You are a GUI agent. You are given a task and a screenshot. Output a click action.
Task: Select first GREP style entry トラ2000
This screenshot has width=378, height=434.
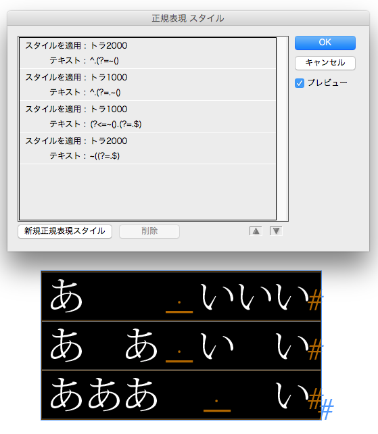pyautogui.click(x=147, y=53)
